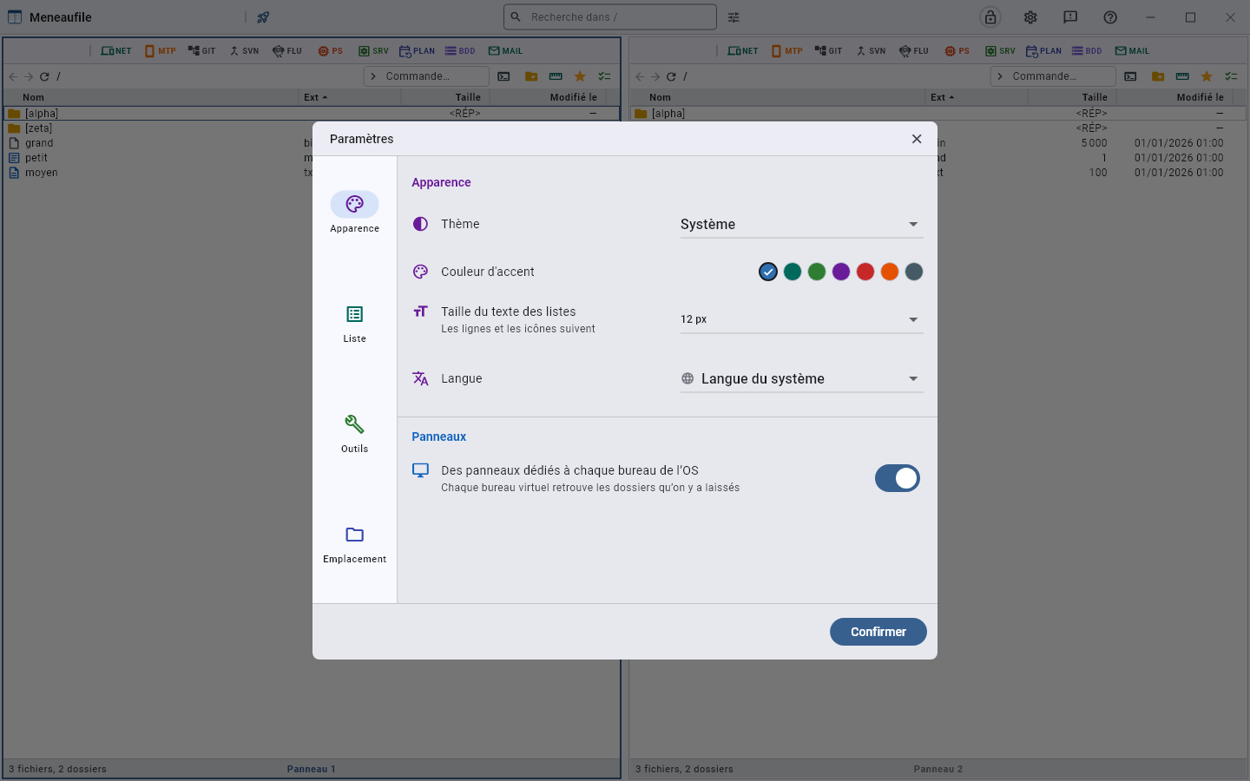Screen dimensions: 1250x781
Task: Open the Liste settings tab
Action: pyautogui.click(x=354, y=325)
